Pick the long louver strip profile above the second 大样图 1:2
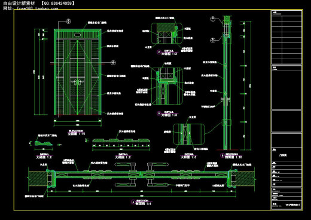Image resolution: width=311 pixels, height=220 pixels. pyautogui.click(x=121, y=140)
